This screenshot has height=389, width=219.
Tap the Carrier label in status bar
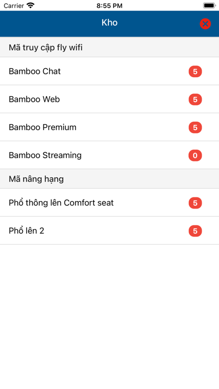(14, 6)
